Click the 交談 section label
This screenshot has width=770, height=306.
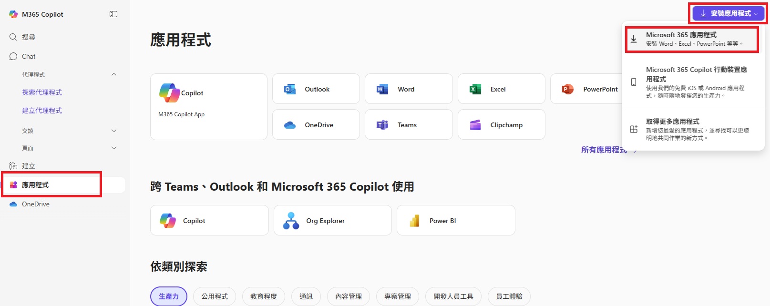(x=28, y=131)
